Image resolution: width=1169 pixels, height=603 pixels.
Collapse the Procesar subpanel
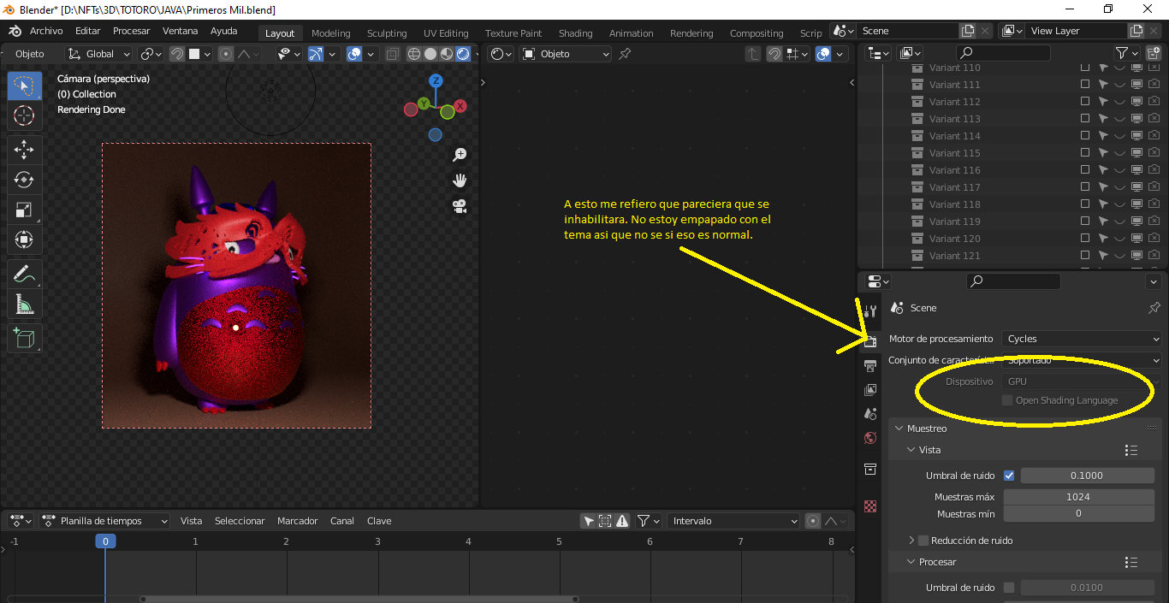click(x=911, y=562)
